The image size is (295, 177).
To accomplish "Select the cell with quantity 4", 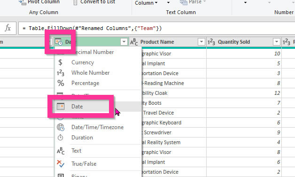I will point(244,142).
